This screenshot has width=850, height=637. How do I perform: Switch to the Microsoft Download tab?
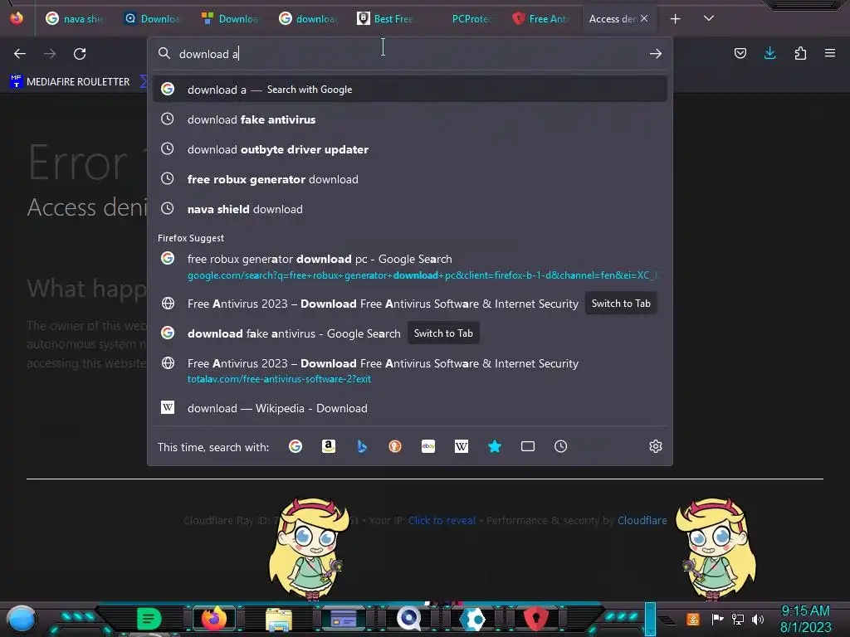point(231,19)
